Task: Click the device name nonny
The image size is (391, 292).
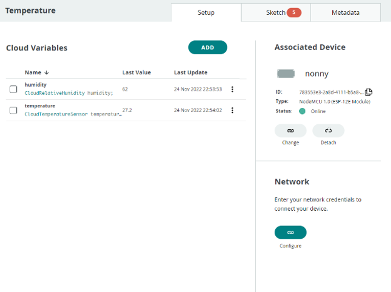Action: [x=317, y=74]
